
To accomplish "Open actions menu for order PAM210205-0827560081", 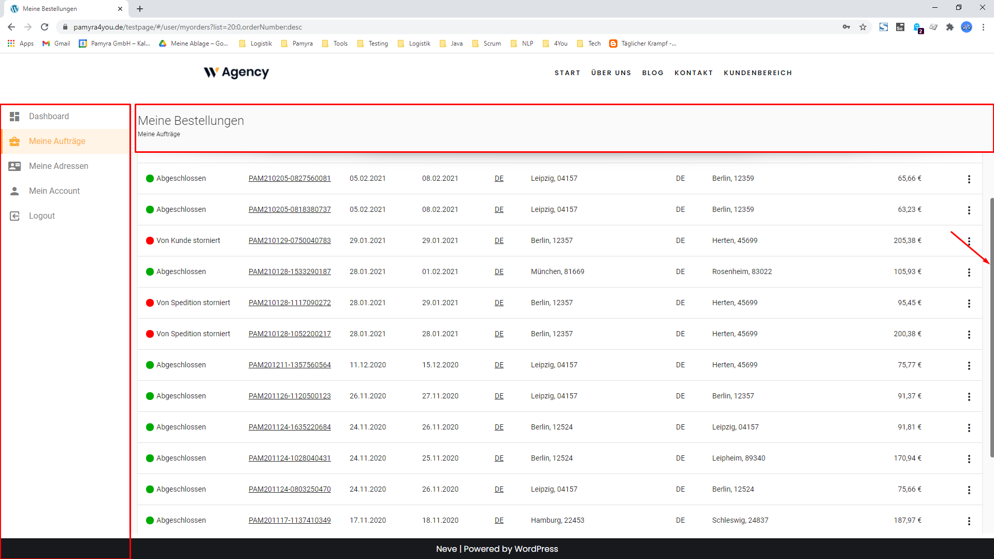I will (969, 179).
